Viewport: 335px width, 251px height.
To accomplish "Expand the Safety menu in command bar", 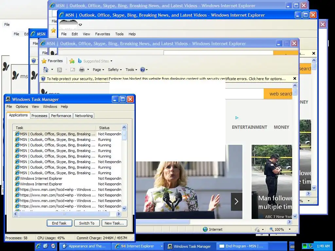I will coord(115,70).
